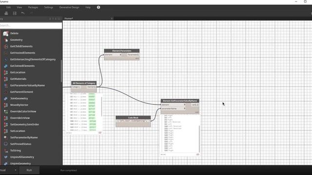
Task: Open the info notification icon beside Help
Action: 98,7
